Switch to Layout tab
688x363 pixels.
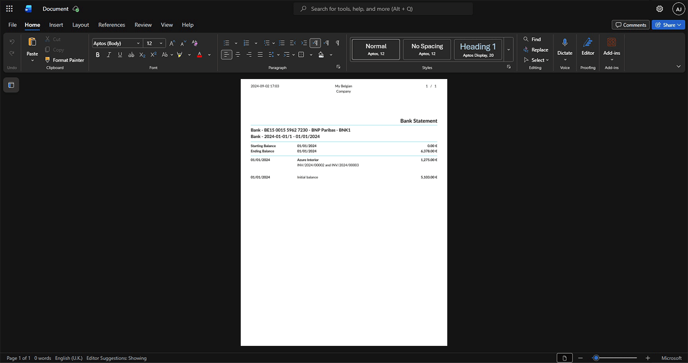coord(81,25)
